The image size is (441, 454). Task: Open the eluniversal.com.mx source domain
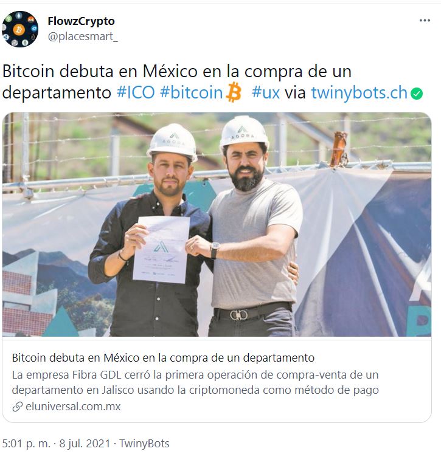(x=73, y=407)
